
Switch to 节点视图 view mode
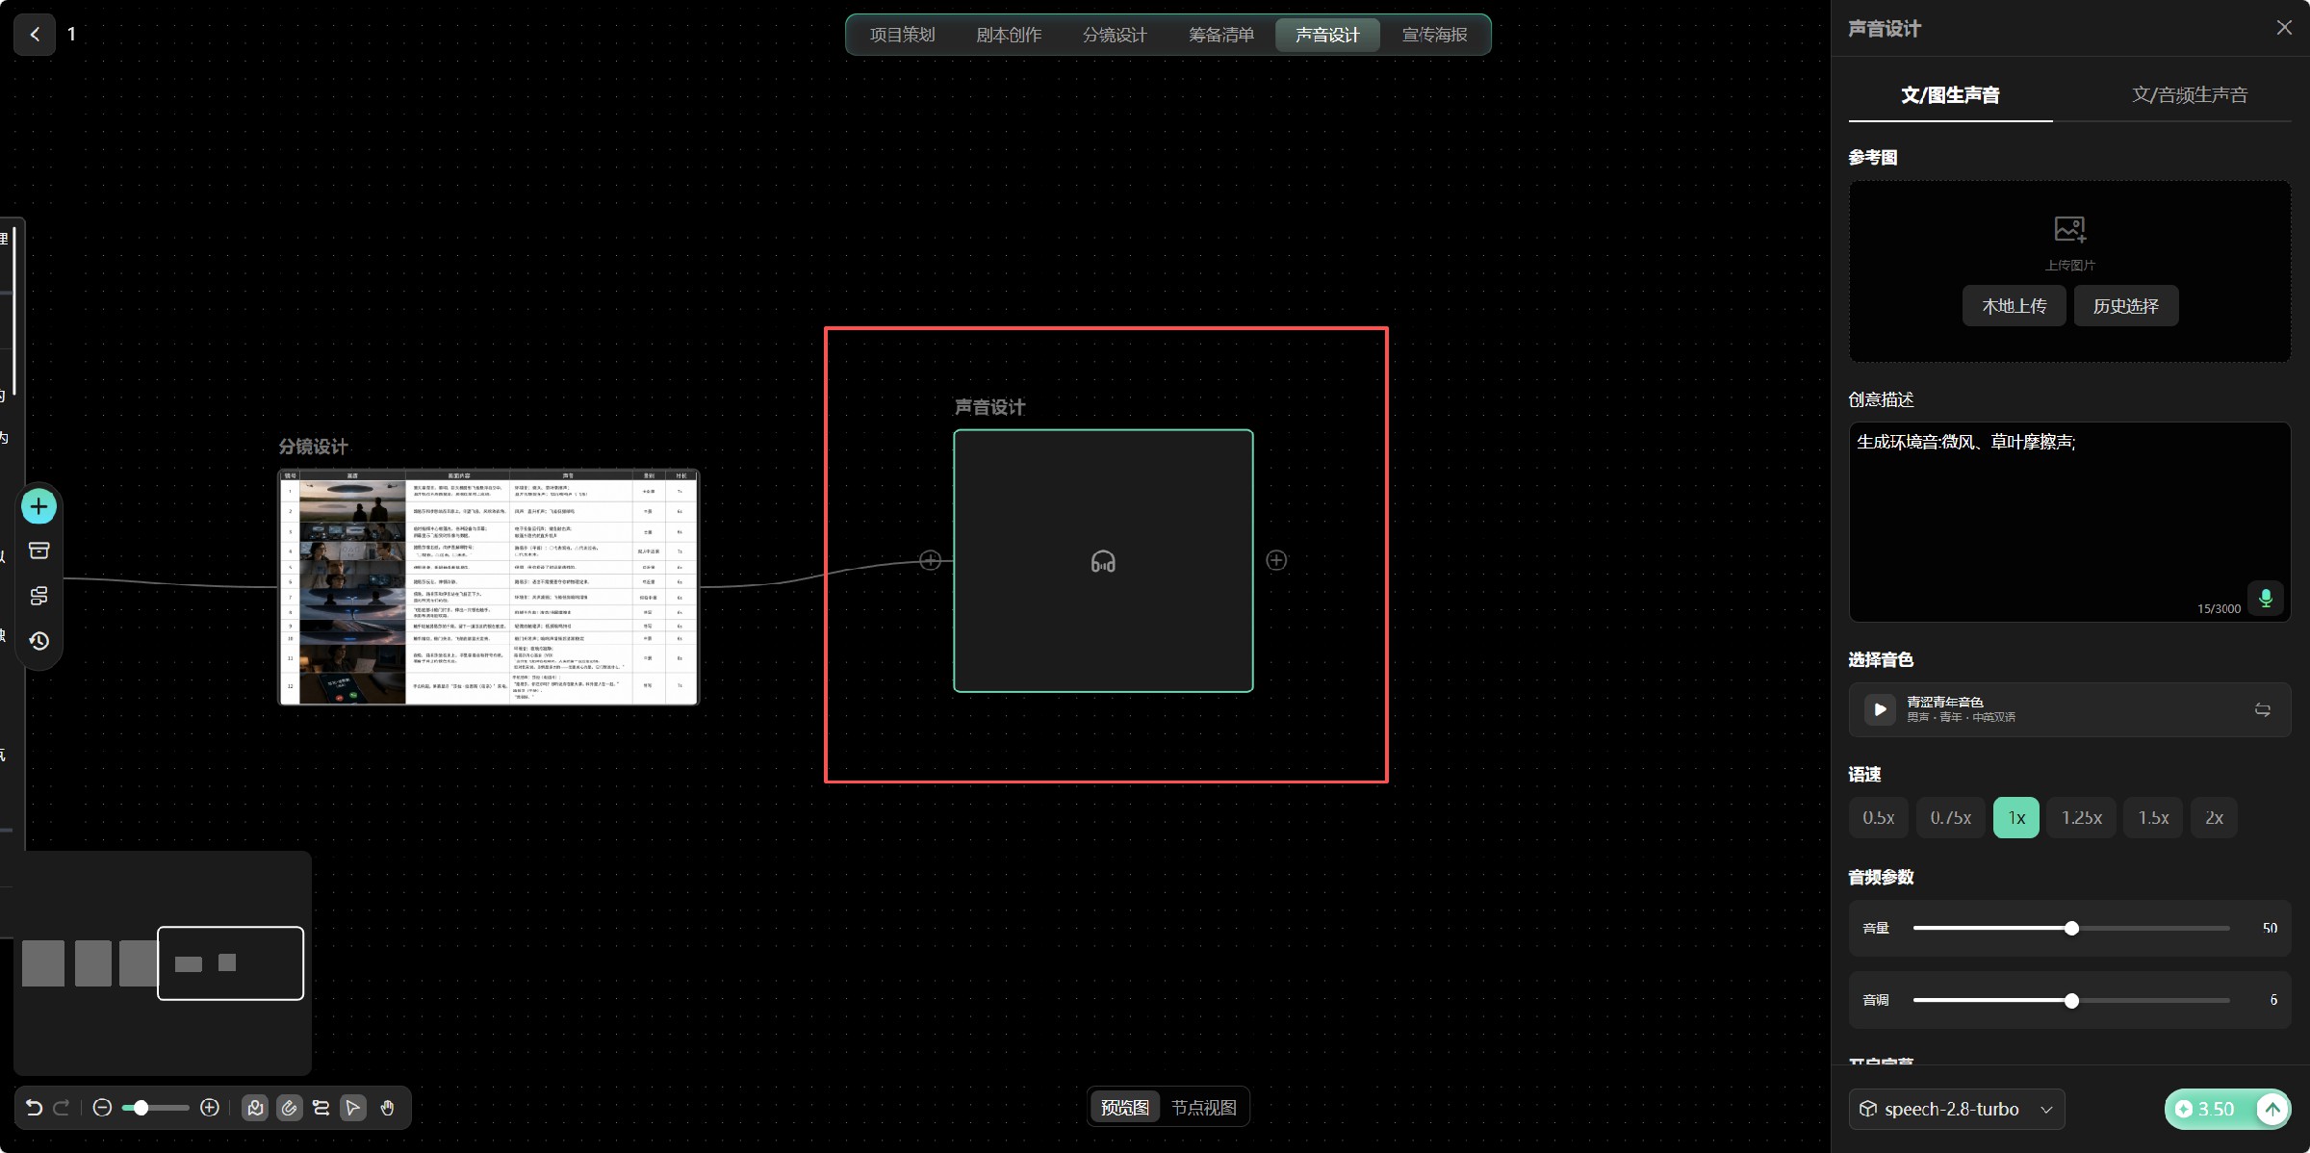point(1203,1108)
